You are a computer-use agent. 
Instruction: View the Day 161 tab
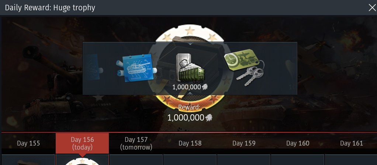(x=351, y=143)
